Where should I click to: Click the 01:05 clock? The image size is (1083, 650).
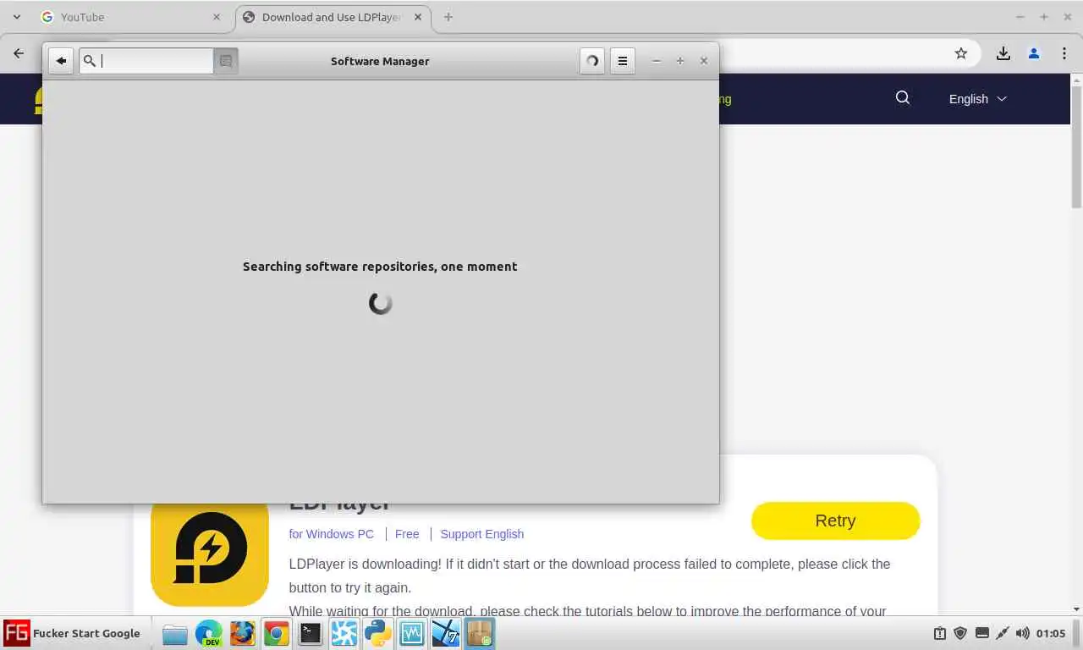pyautogui.click(x=1051, y=633)
